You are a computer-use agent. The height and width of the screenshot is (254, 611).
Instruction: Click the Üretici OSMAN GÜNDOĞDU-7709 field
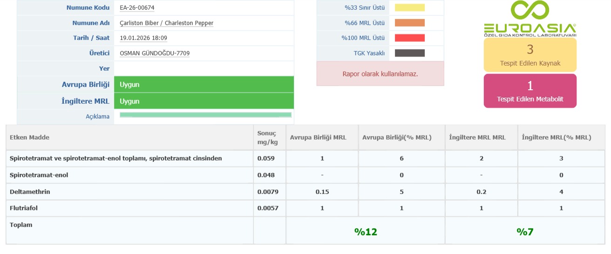point(155,53)
